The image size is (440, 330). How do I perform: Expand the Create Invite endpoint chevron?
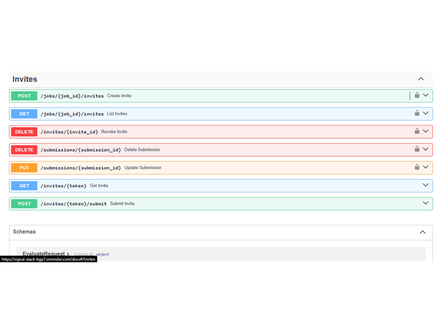425,95
